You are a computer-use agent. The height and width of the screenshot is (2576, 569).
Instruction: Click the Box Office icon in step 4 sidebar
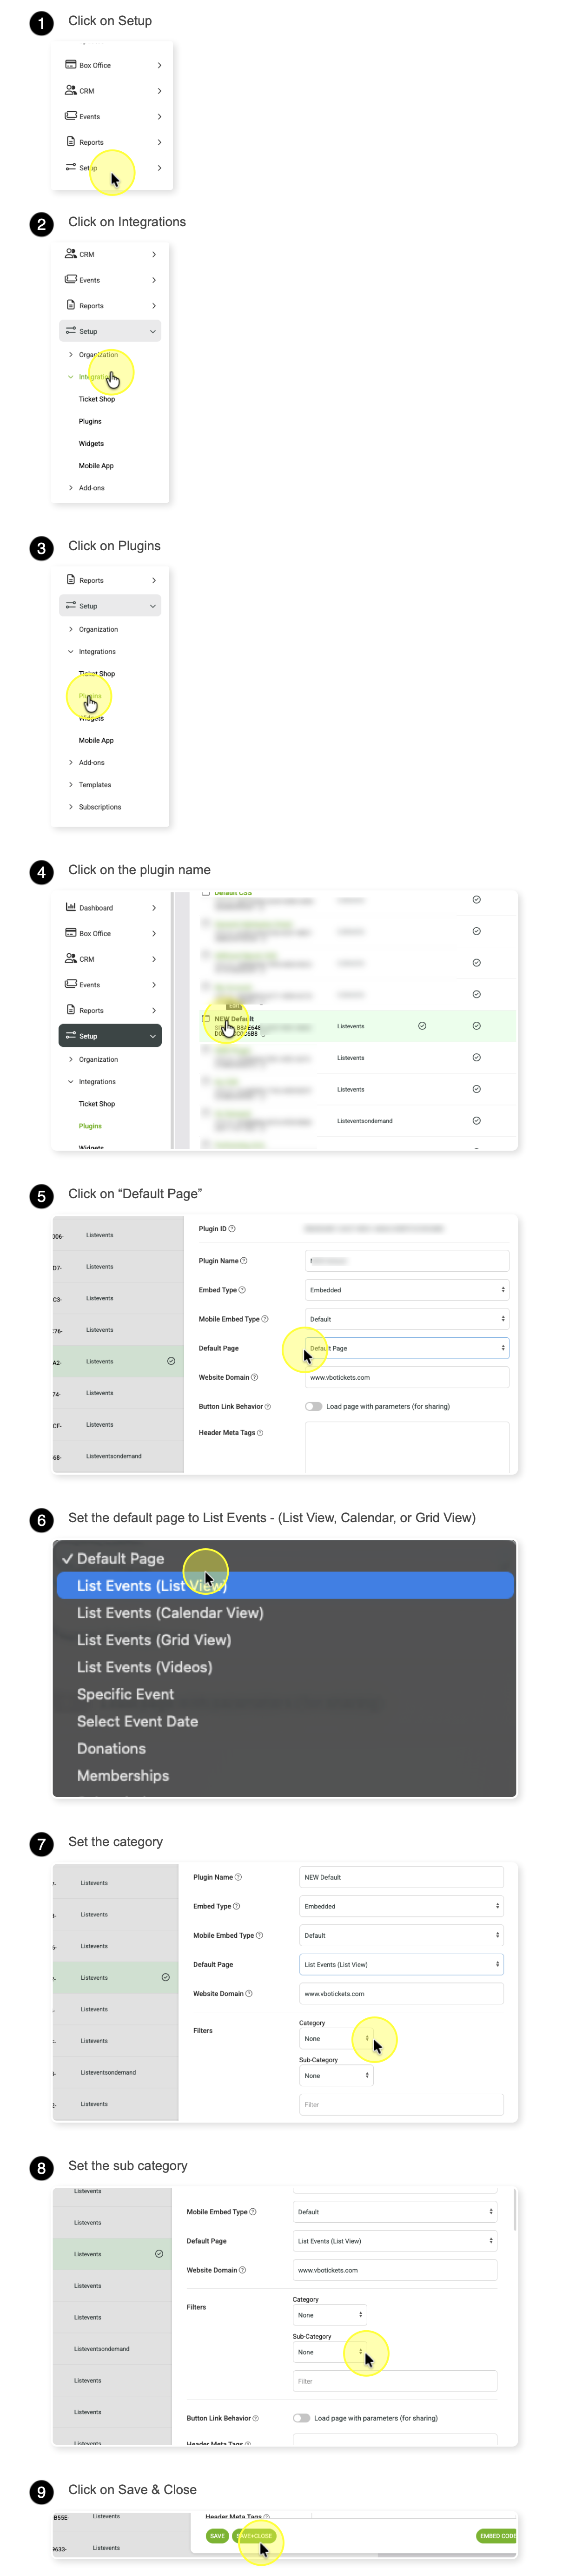pyautogui.click(x=71, y=932)
